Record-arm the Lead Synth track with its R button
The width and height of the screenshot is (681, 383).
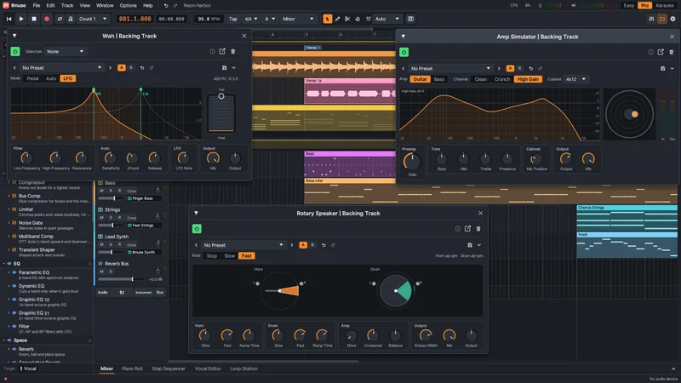tap(119, 244)
